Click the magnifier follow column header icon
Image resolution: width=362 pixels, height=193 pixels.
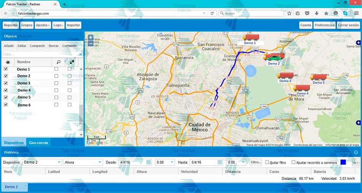[x=58, y=62]
